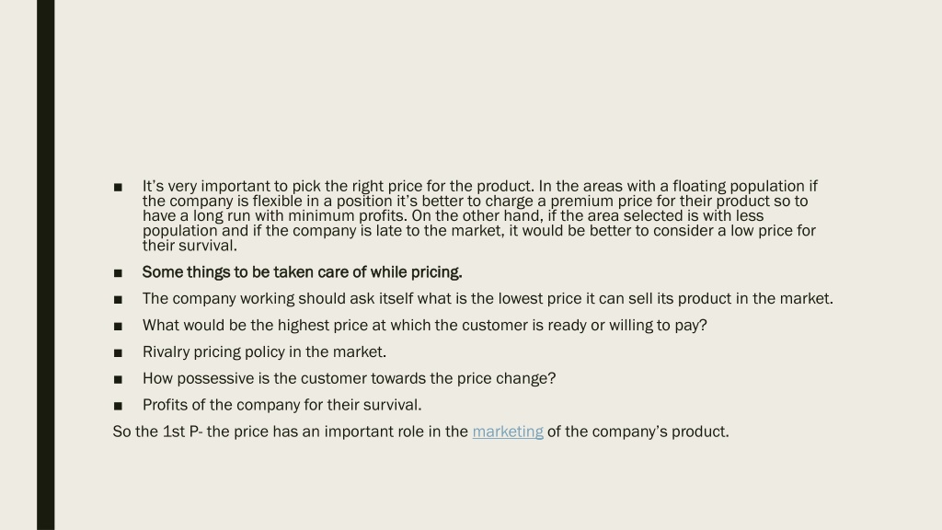This screenshot has height=530, width=942.
Task: Select the black vertical bar on the left
Action: 46,265
